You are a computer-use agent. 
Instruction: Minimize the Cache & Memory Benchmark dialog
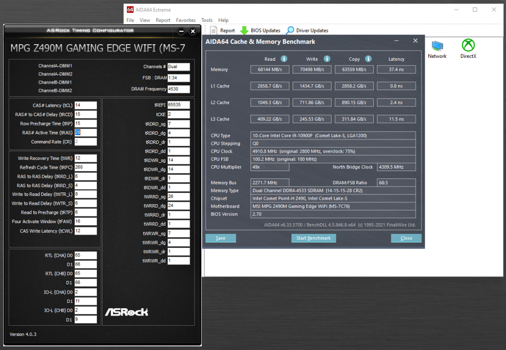(396, 41)
